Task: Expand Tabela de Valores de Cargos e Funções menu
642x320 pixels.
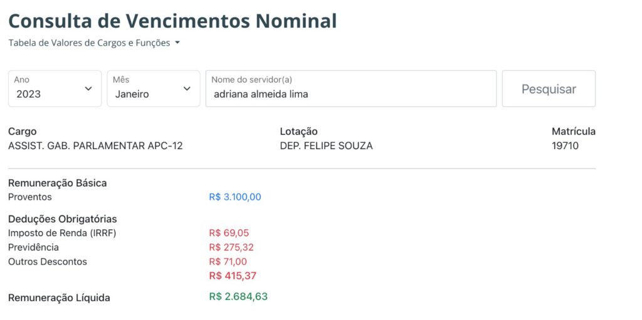Action: coord(94,43)
